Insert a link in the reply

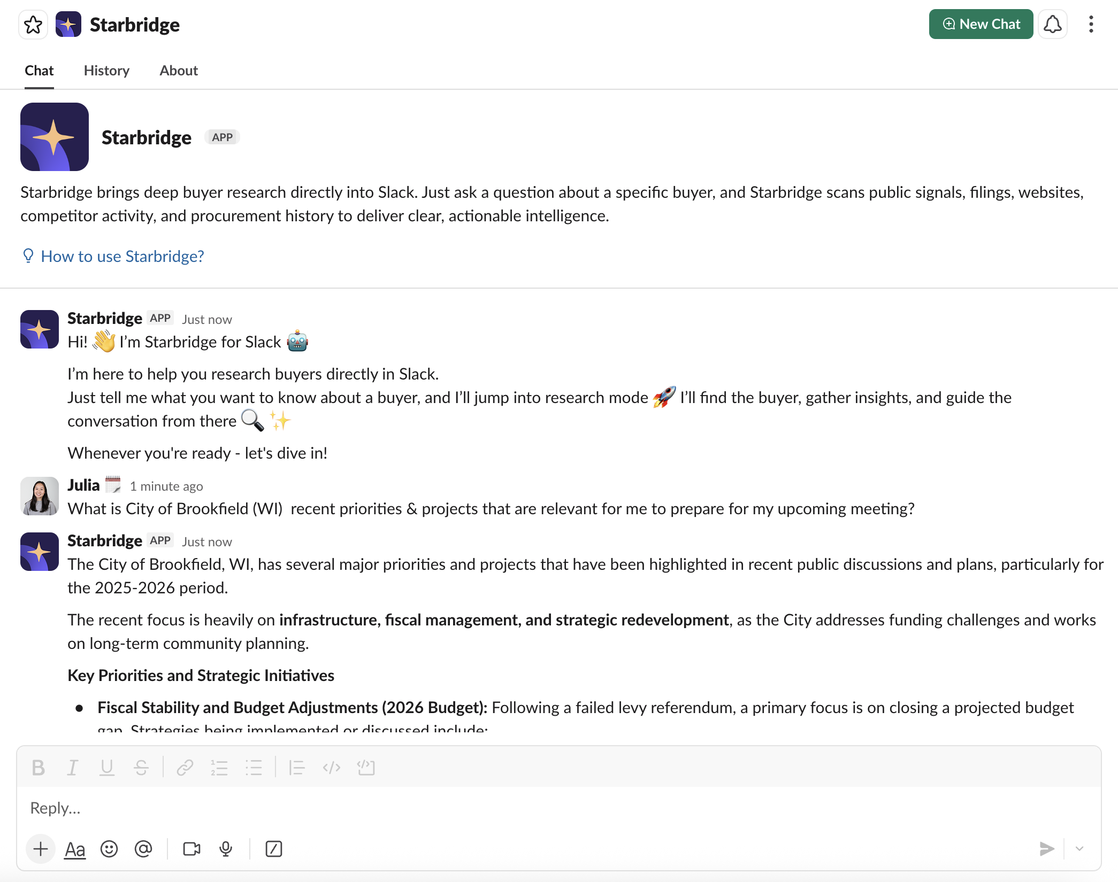click(x=186, y=768)
